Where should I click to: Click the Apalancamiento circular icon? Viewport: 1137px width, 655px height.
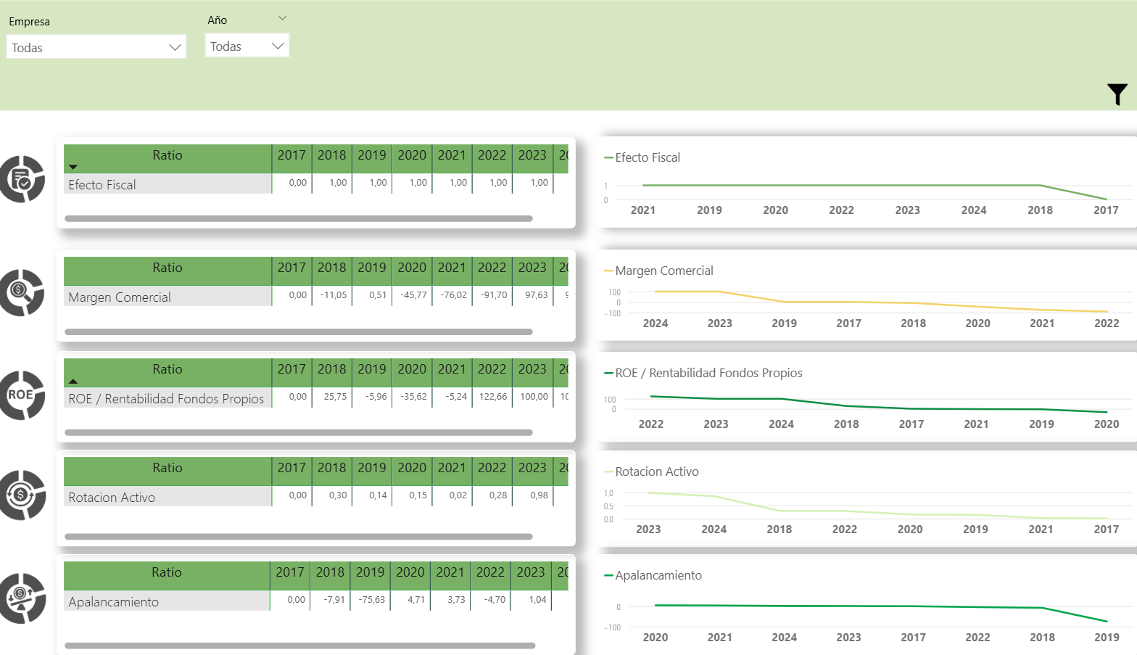[22, 598]
